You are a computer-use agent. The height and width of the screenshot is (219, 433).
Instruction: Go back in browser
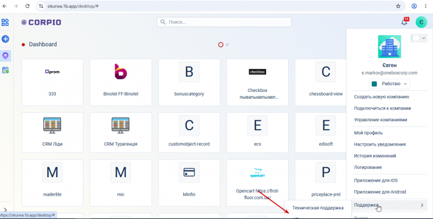click(x=5, y=6)
